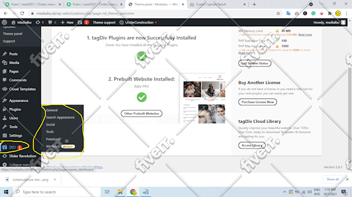The height and width of the screenshot is (197, 352).
Task: Open Cloud Templates in sidebar
Action: pos(22,89)
